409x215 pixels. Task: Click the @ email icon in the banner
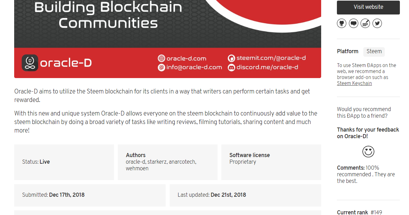162,67
